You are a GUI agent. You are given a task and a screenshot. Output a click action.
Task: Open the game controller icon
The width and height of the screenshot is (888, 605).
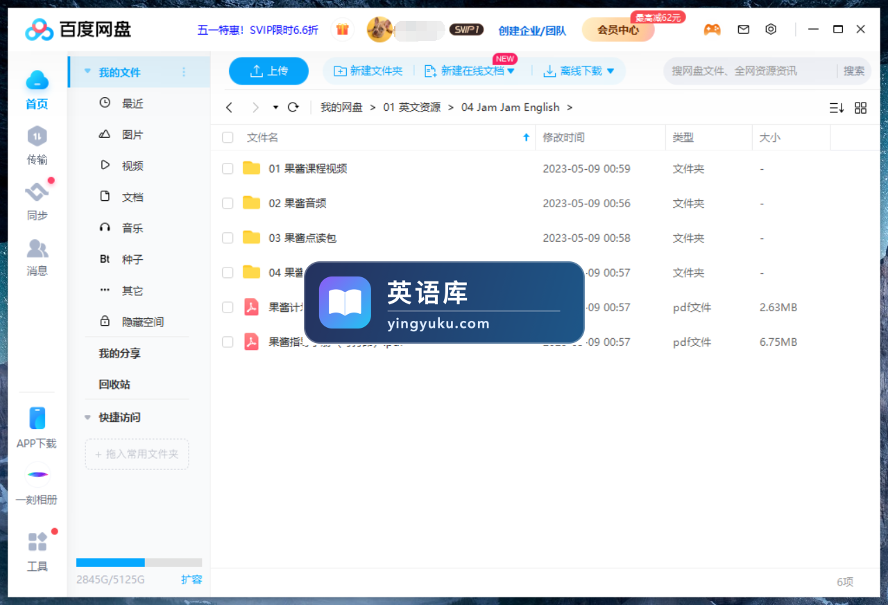pyautogui.click(x=712, y=30)
